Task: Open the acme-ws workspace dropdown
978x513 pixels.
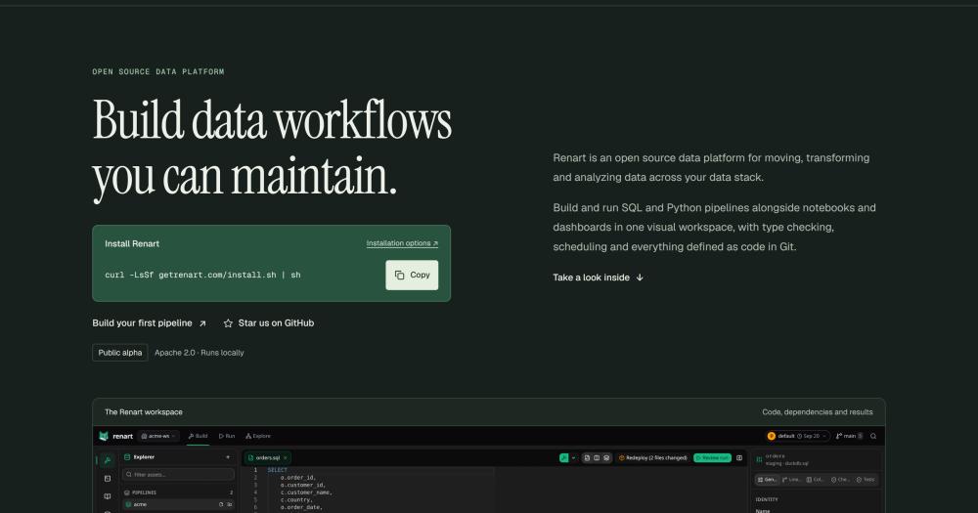Action: (158, 437)
